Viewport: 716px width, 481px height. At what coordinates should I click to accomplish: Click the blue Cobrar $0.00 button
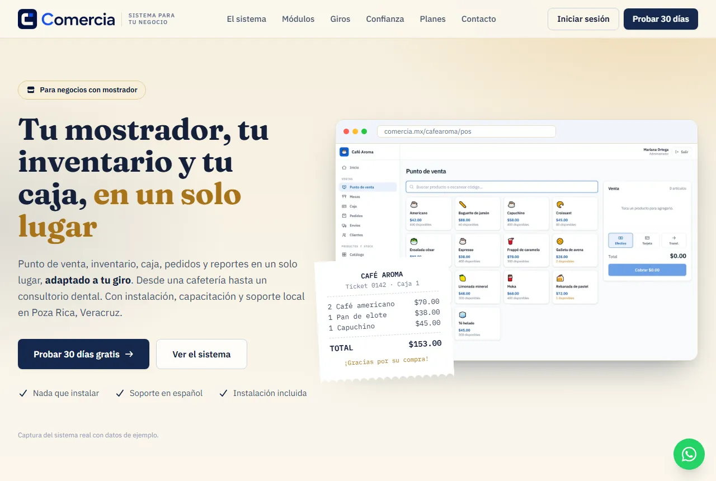pos(647,270)
